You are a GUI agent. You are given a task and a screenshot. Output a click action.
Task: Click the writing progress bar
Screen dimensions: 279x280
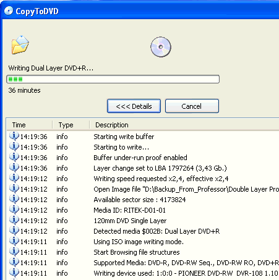coord(113,79)
